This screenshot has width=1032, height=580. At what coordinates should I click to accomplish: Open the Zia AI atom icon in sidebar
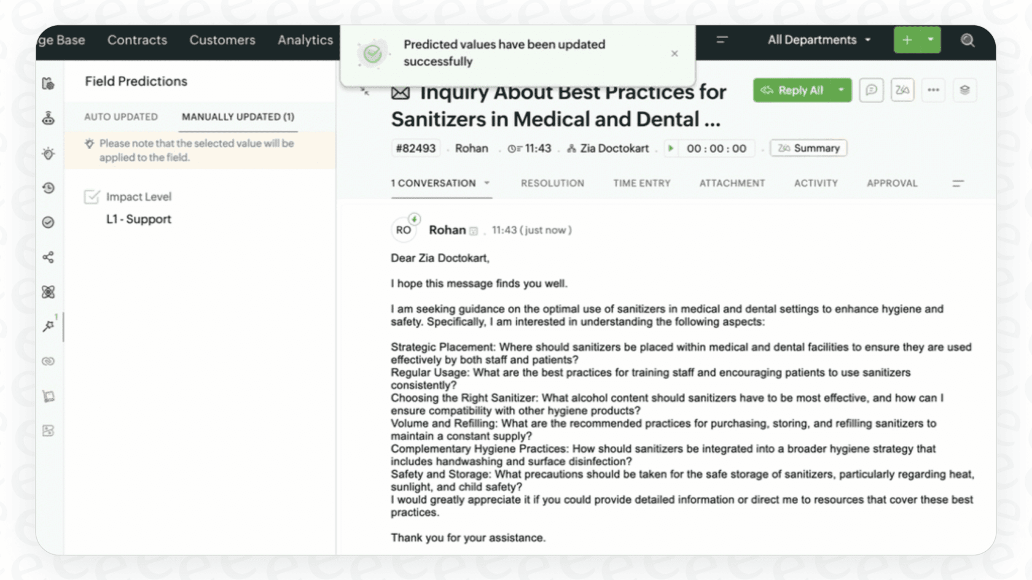click(x=49, y=292)
